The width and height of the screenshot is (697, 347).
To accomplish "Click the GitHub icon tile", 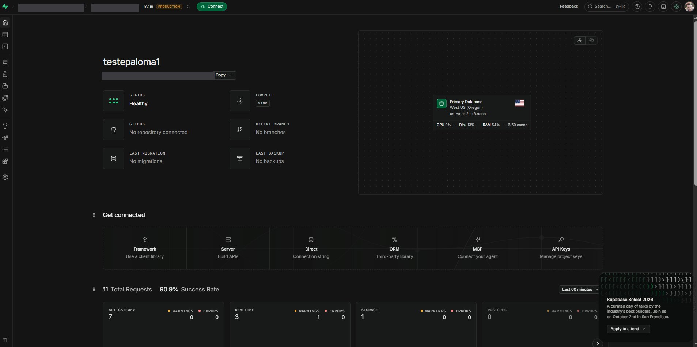I will coord(114,130).
